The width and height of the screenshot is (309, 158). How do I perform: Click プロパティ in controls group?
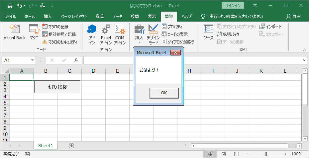click(172, 26)
